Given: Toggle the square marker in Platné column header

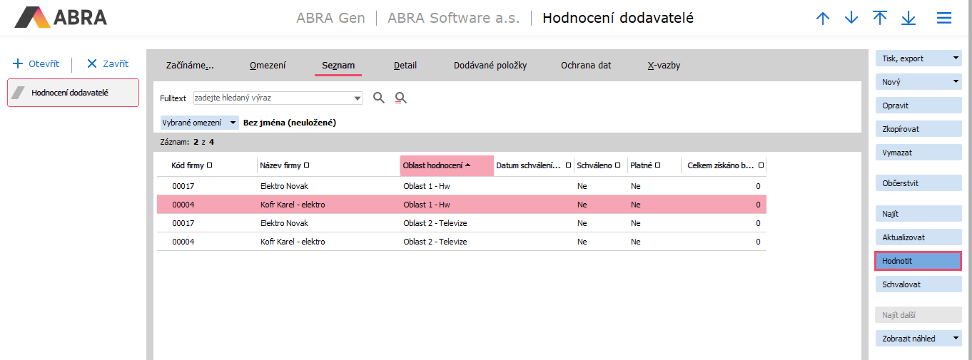Looking at the screenshot, I should click(x=657, y=165).
